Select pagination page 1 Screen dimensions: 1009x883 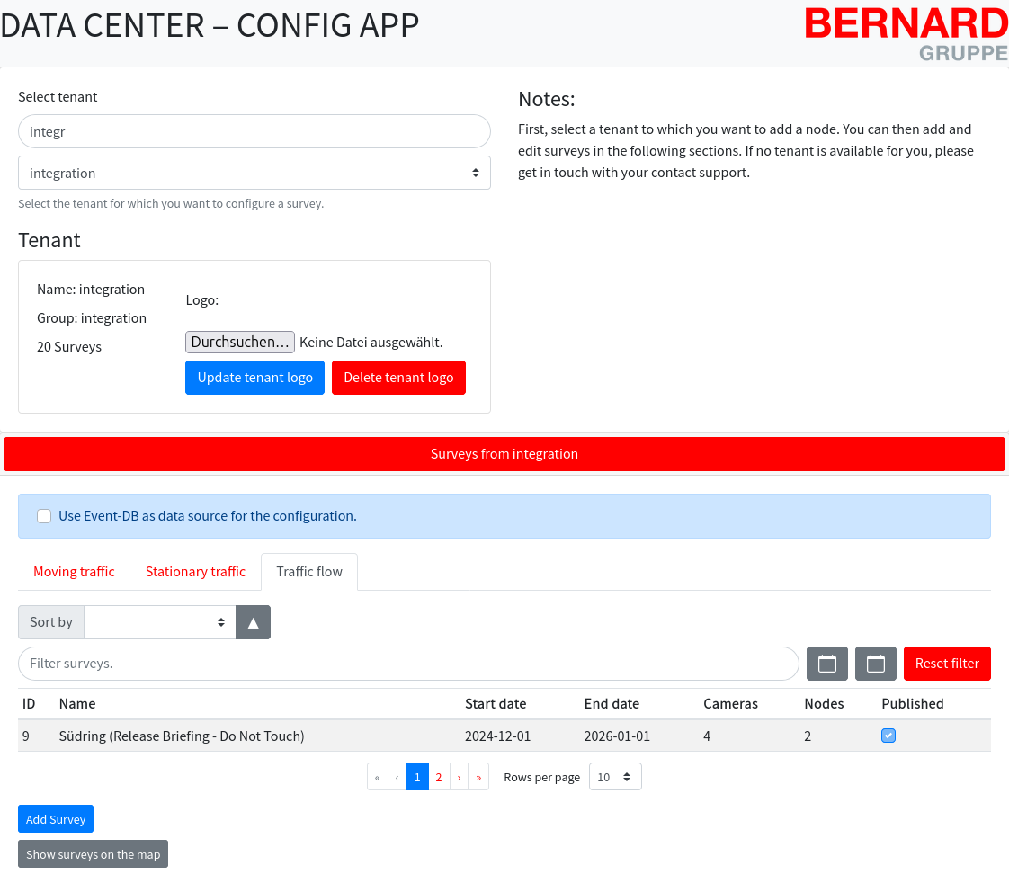pos(417,777)
